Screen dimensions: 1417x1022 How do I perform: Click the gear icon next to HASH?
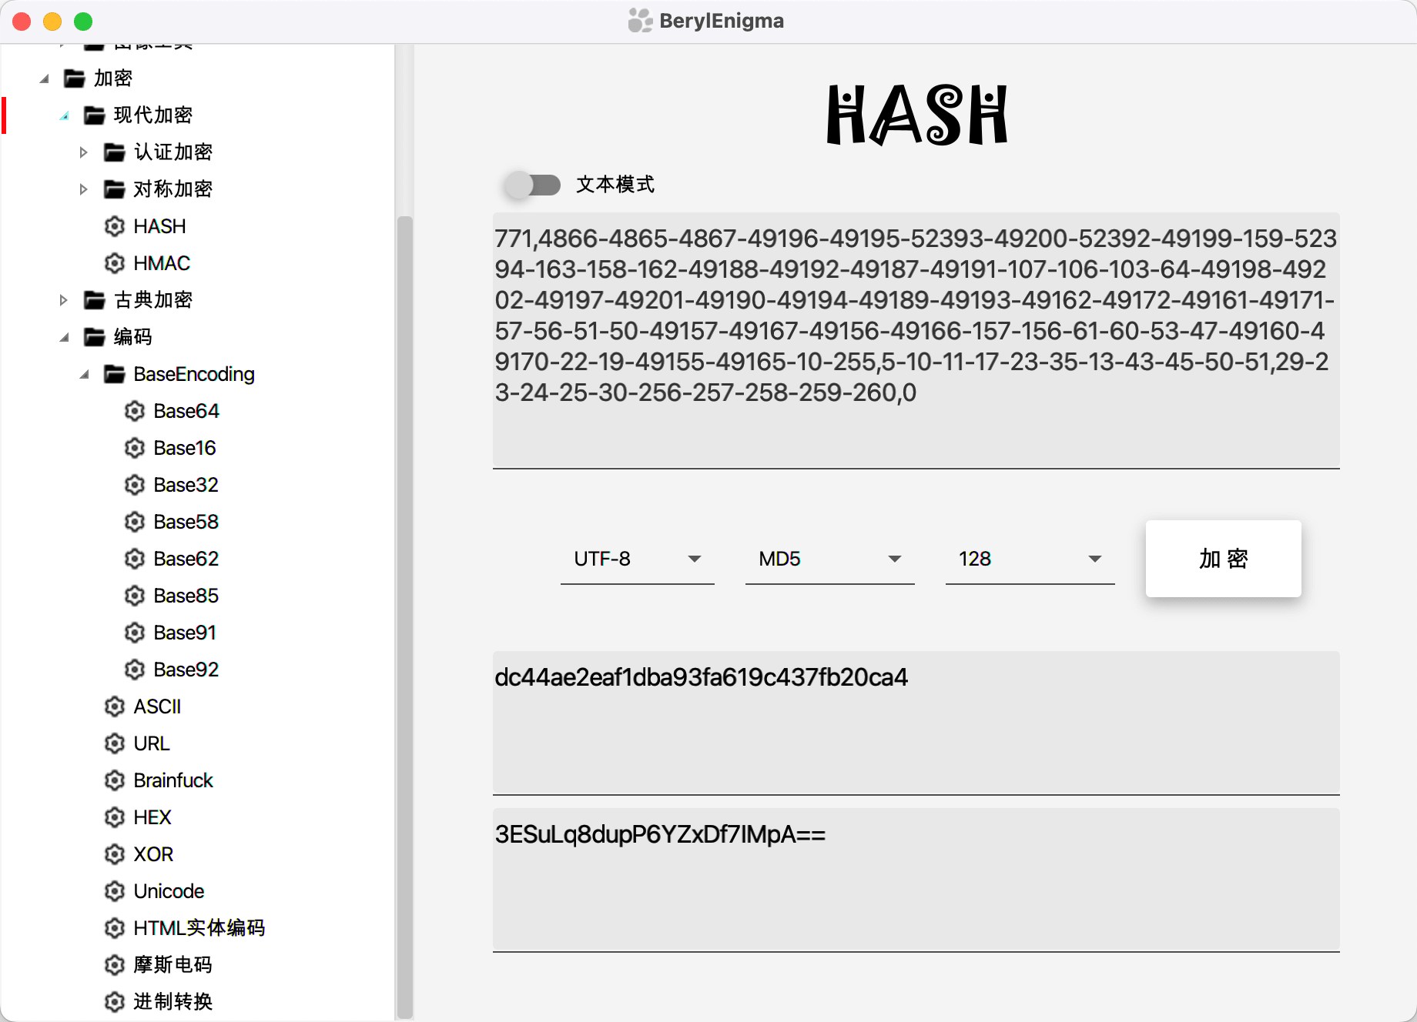[x=115, y=226]
